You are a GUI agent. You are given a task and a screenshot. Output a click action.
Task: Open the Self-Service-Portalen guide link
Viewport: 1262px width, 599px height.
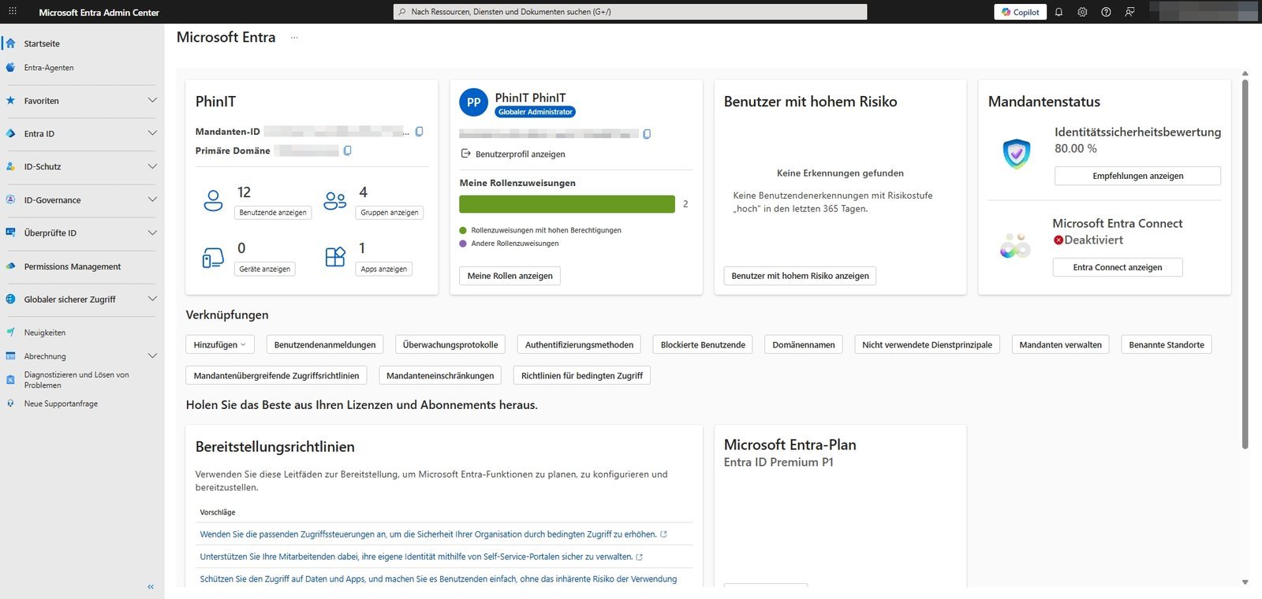[421, 556]
